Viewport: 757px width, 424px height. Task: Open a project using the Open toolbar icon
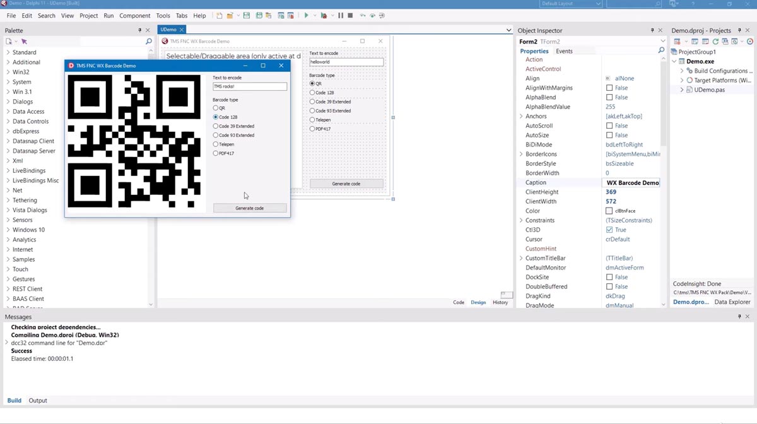[230, 16]
